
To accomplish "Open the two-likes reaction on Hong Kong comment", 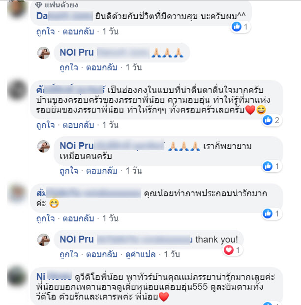I will 271,120.
